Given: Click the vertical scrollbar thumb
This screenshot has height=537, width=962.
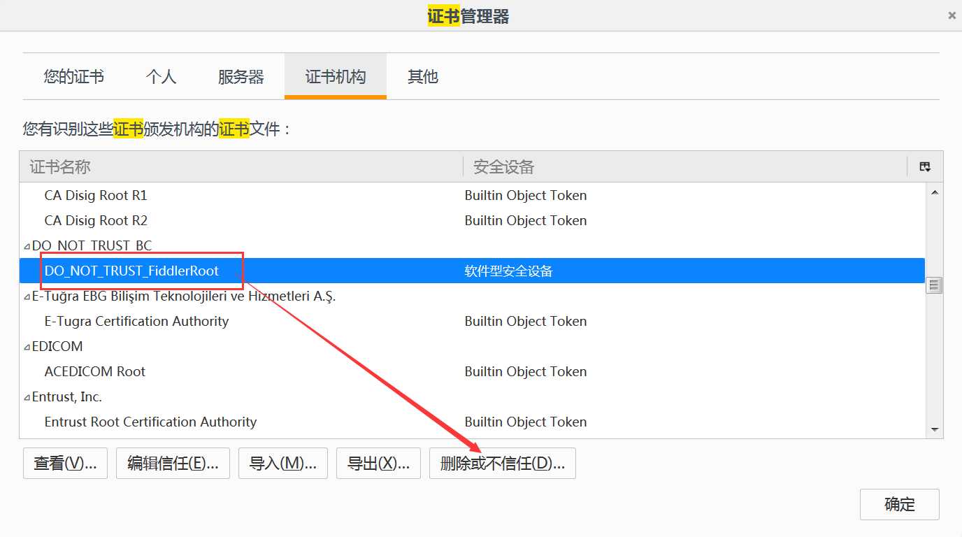Looking at the screenshot, I should [934, 285].
